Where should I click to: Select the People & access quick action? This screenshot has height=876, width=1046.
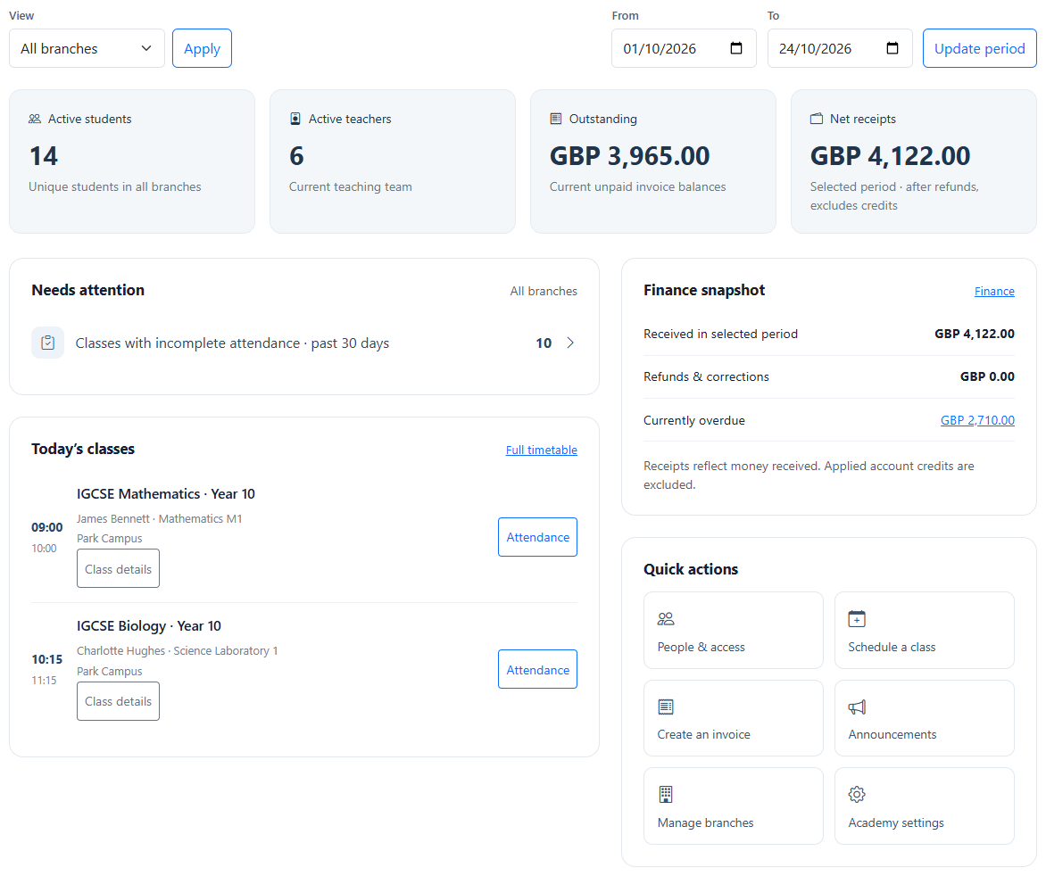733,630
